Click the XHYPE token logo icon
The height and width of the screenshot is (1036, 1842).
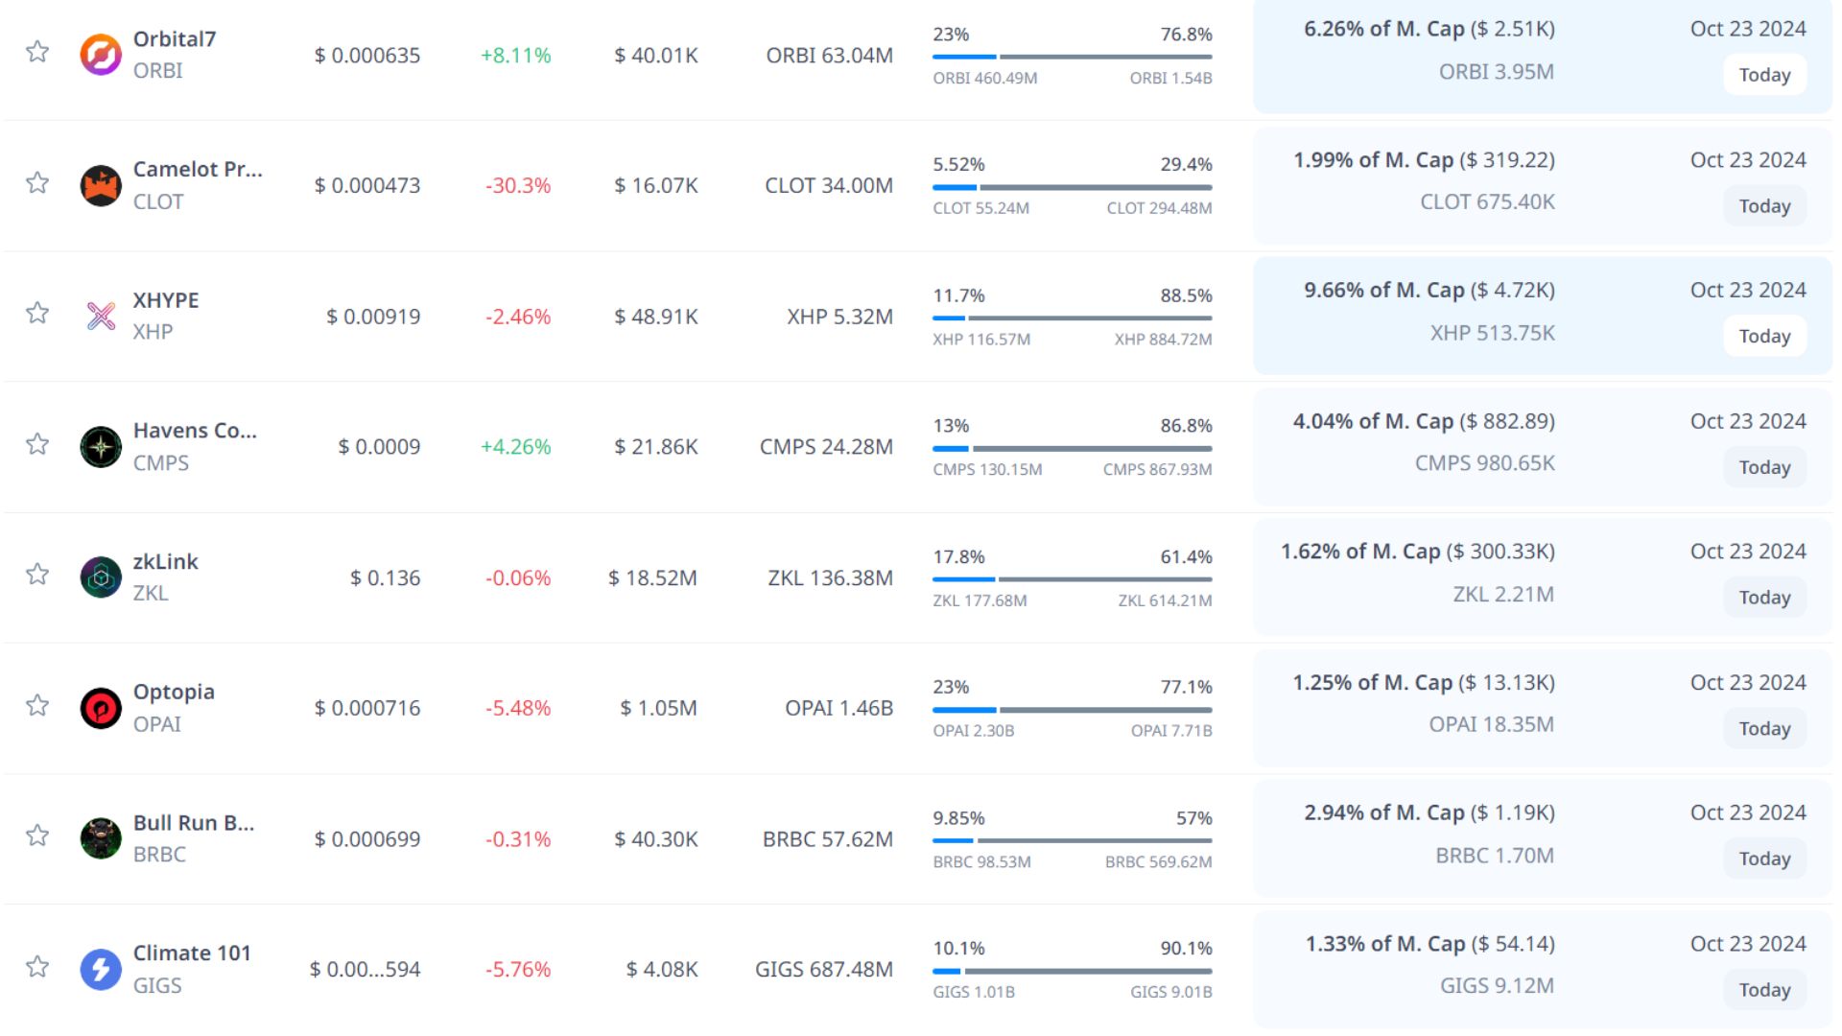tap(100, 316)
